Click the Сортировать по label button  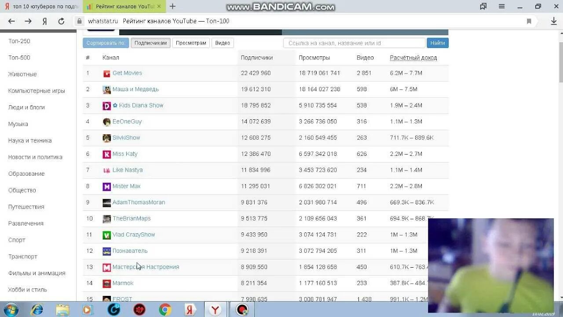coord(106,43)
